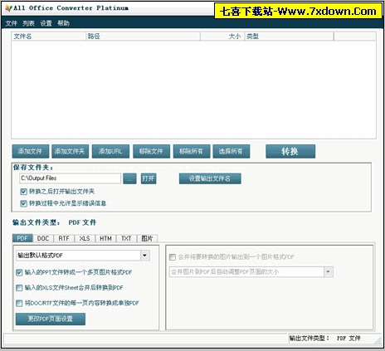385x351 pixels.
Task: Click the output folder path field
Action: (x=71, y=178)
